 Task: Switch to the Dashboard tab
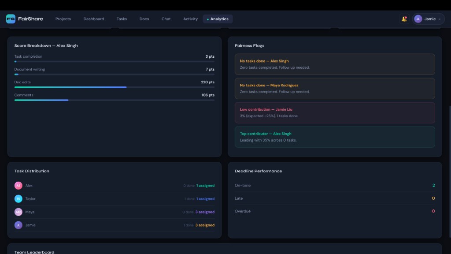[93, 19]
